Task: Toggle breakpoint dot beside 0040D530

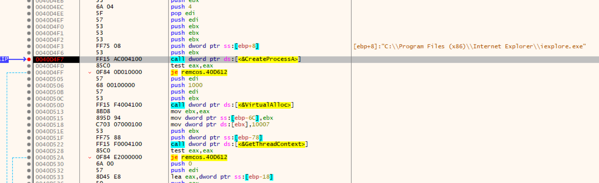Action: coord(29,164)
